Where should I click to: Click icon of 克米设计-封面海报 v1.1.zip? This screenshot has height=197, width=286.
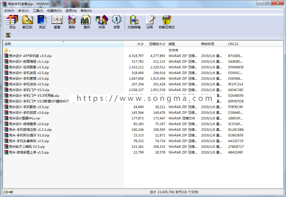click(x=6, y=61)
